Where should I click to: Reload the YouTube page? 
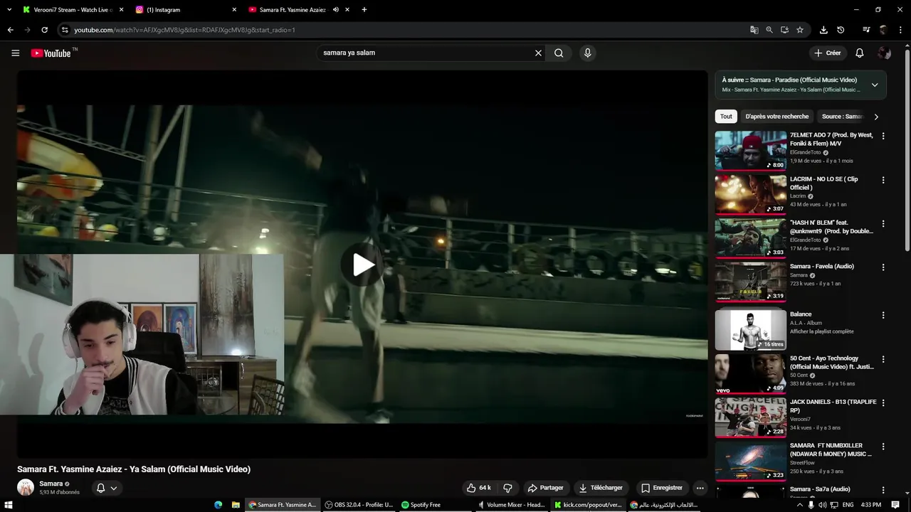(x=44, y=30)
